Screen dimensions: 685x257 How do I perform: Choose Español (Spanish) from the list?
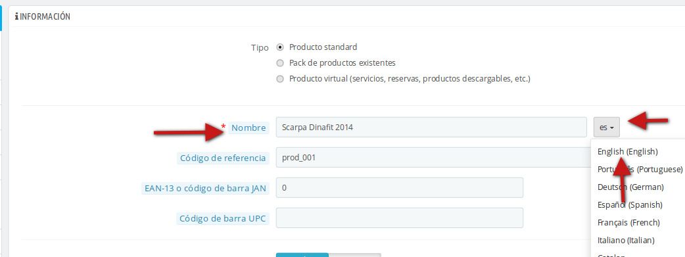point(630,204)
